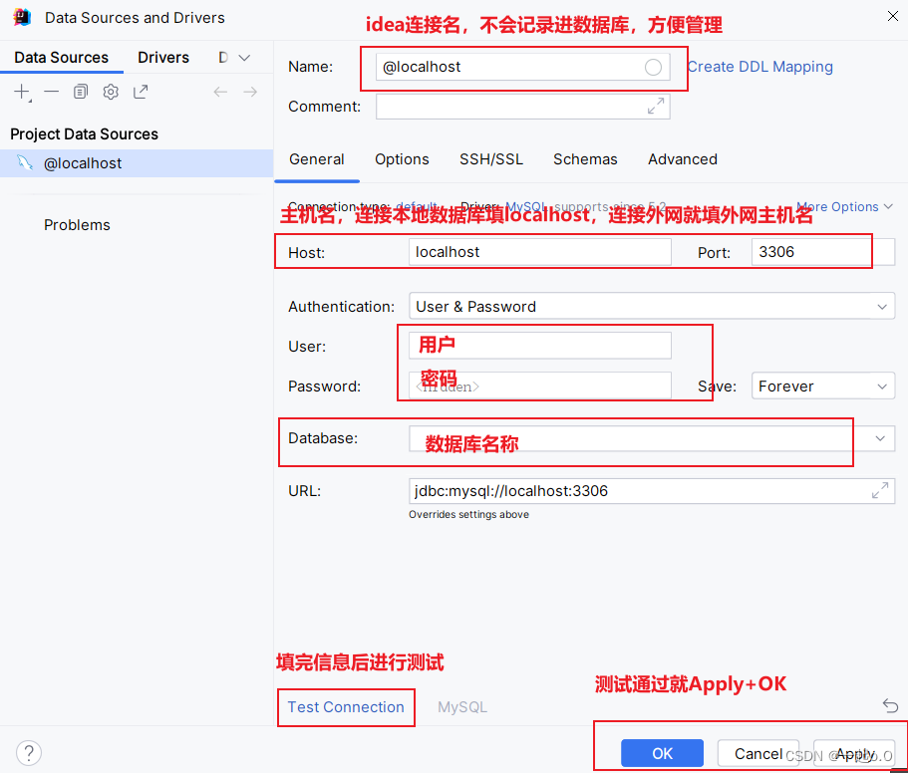
Task: Select @localhost under Project Data Sources
Action: [85, 161]
